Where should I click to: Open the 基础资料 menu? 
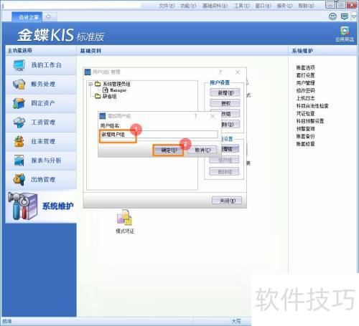[x=215, y=6]
